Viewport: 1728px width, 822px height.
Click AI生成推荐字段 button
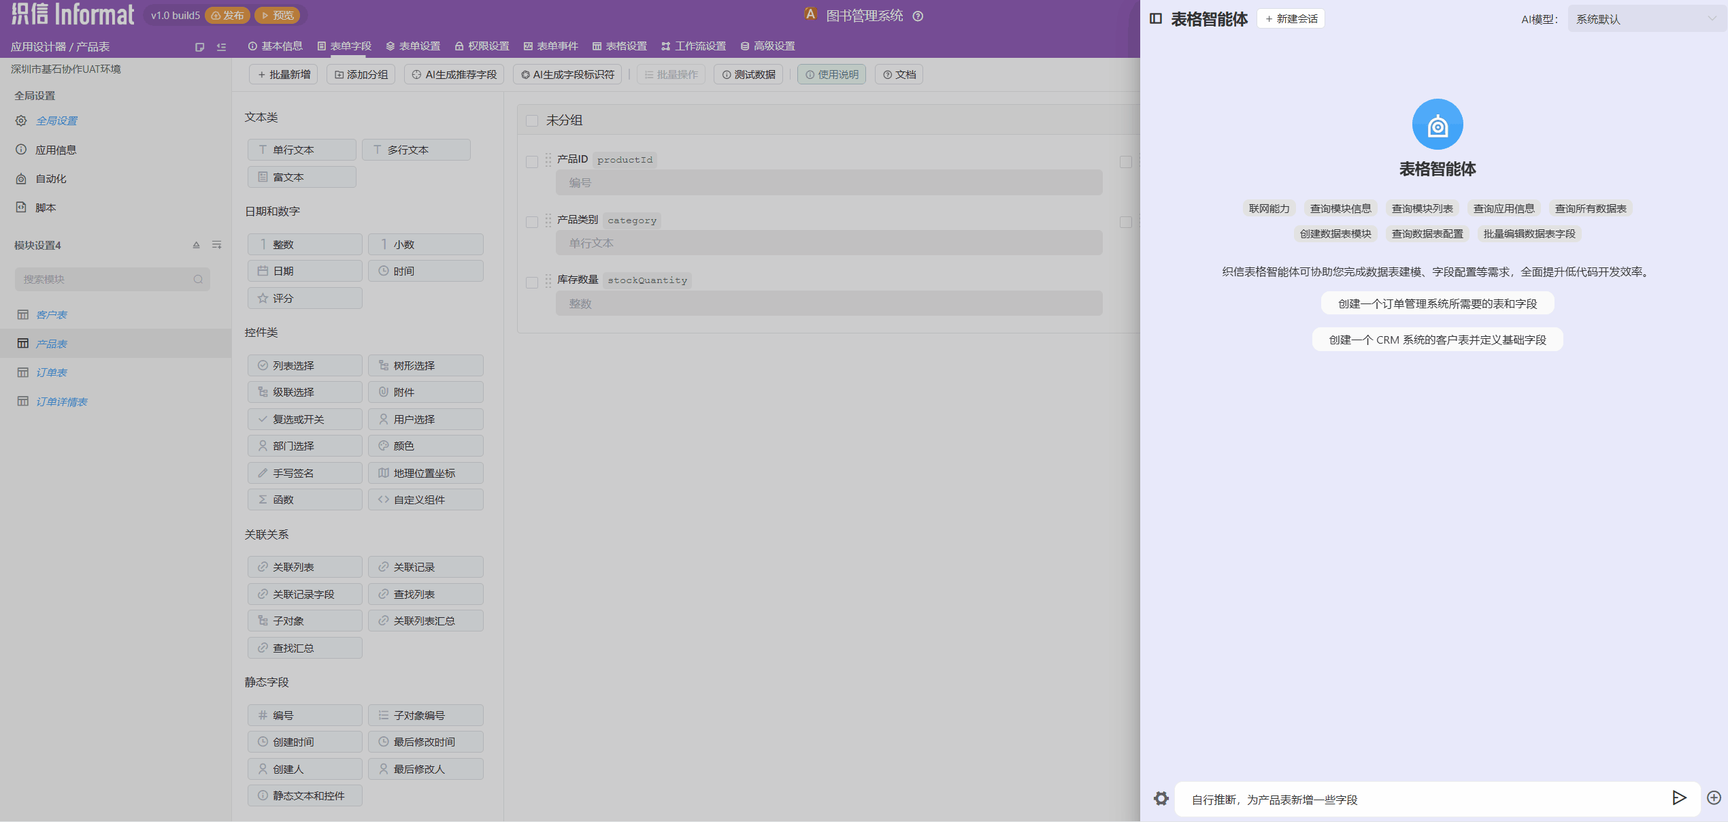point(454,74)
